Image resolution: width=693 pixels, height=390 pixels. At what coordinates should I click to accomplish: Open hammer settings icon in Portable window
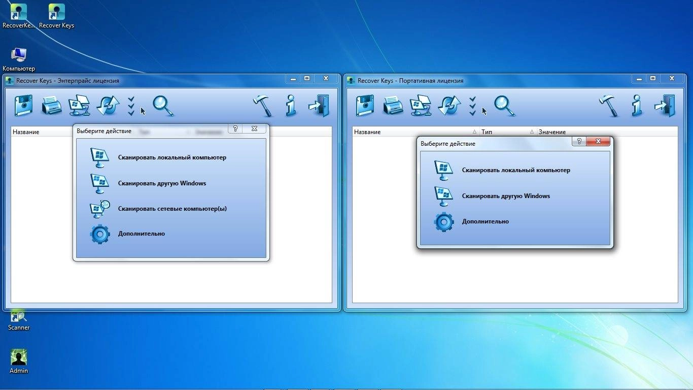pos(609,106)
